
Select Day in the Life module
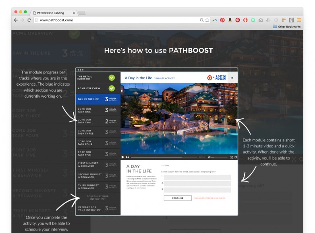click(x=97, y=99)
